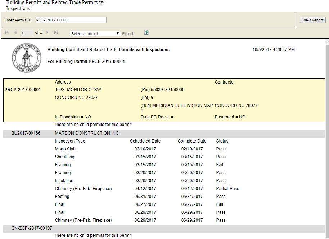Click the current page number box
The height and width of the screenshot is (239, 329).
click(27, 33)
